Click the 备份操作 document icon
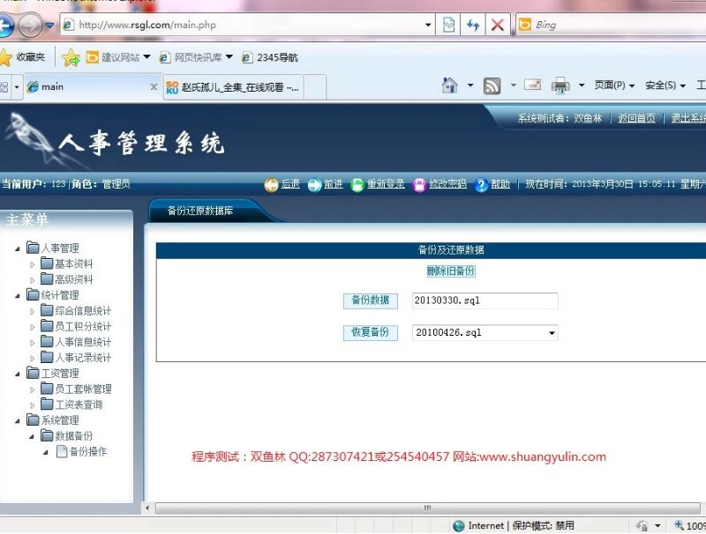Screen dimensions: 706x534 (62, 451)
